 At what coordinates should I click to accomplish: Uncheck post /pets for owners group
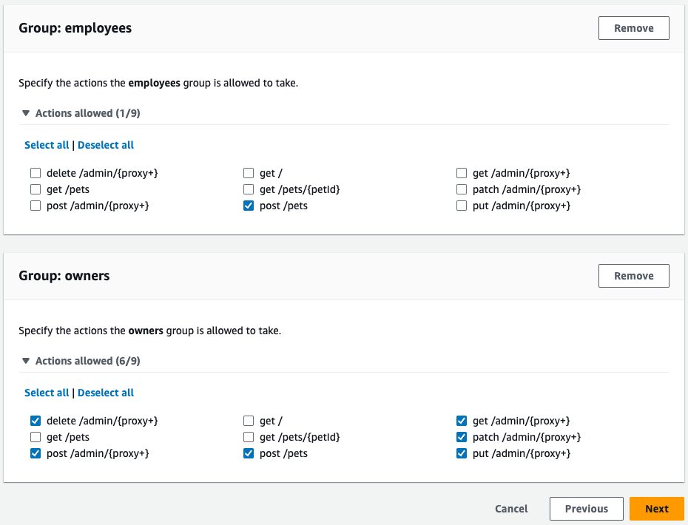pyautogui.click(x=248, y=453)
